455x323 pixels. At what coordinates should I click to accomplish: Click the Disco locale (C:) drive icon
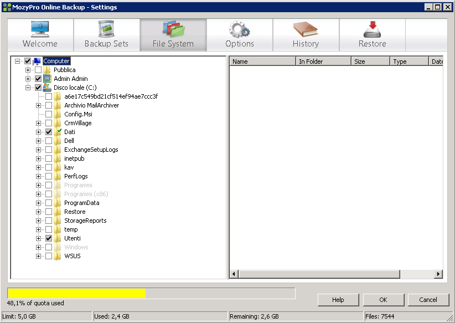click(47, 88)
